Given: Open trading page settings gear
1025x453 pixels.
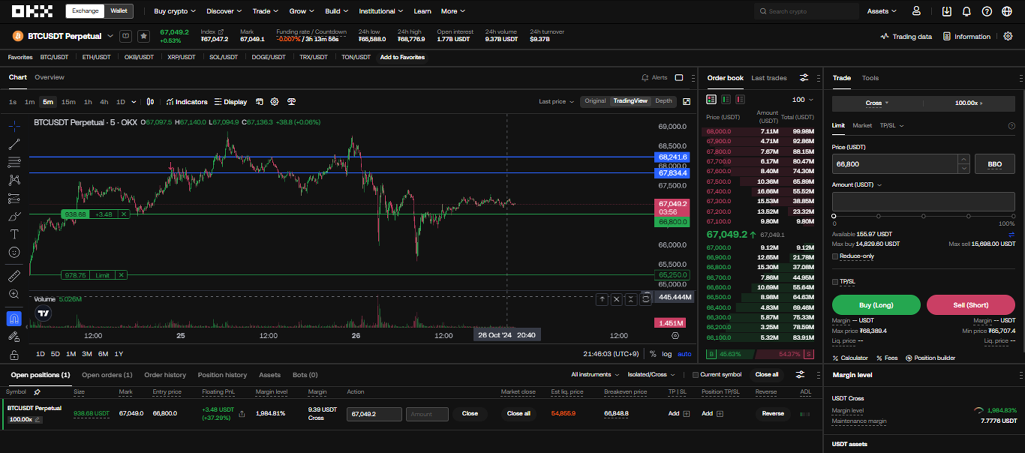Looking at the screenshot, I should click(x=1008, y=36).
